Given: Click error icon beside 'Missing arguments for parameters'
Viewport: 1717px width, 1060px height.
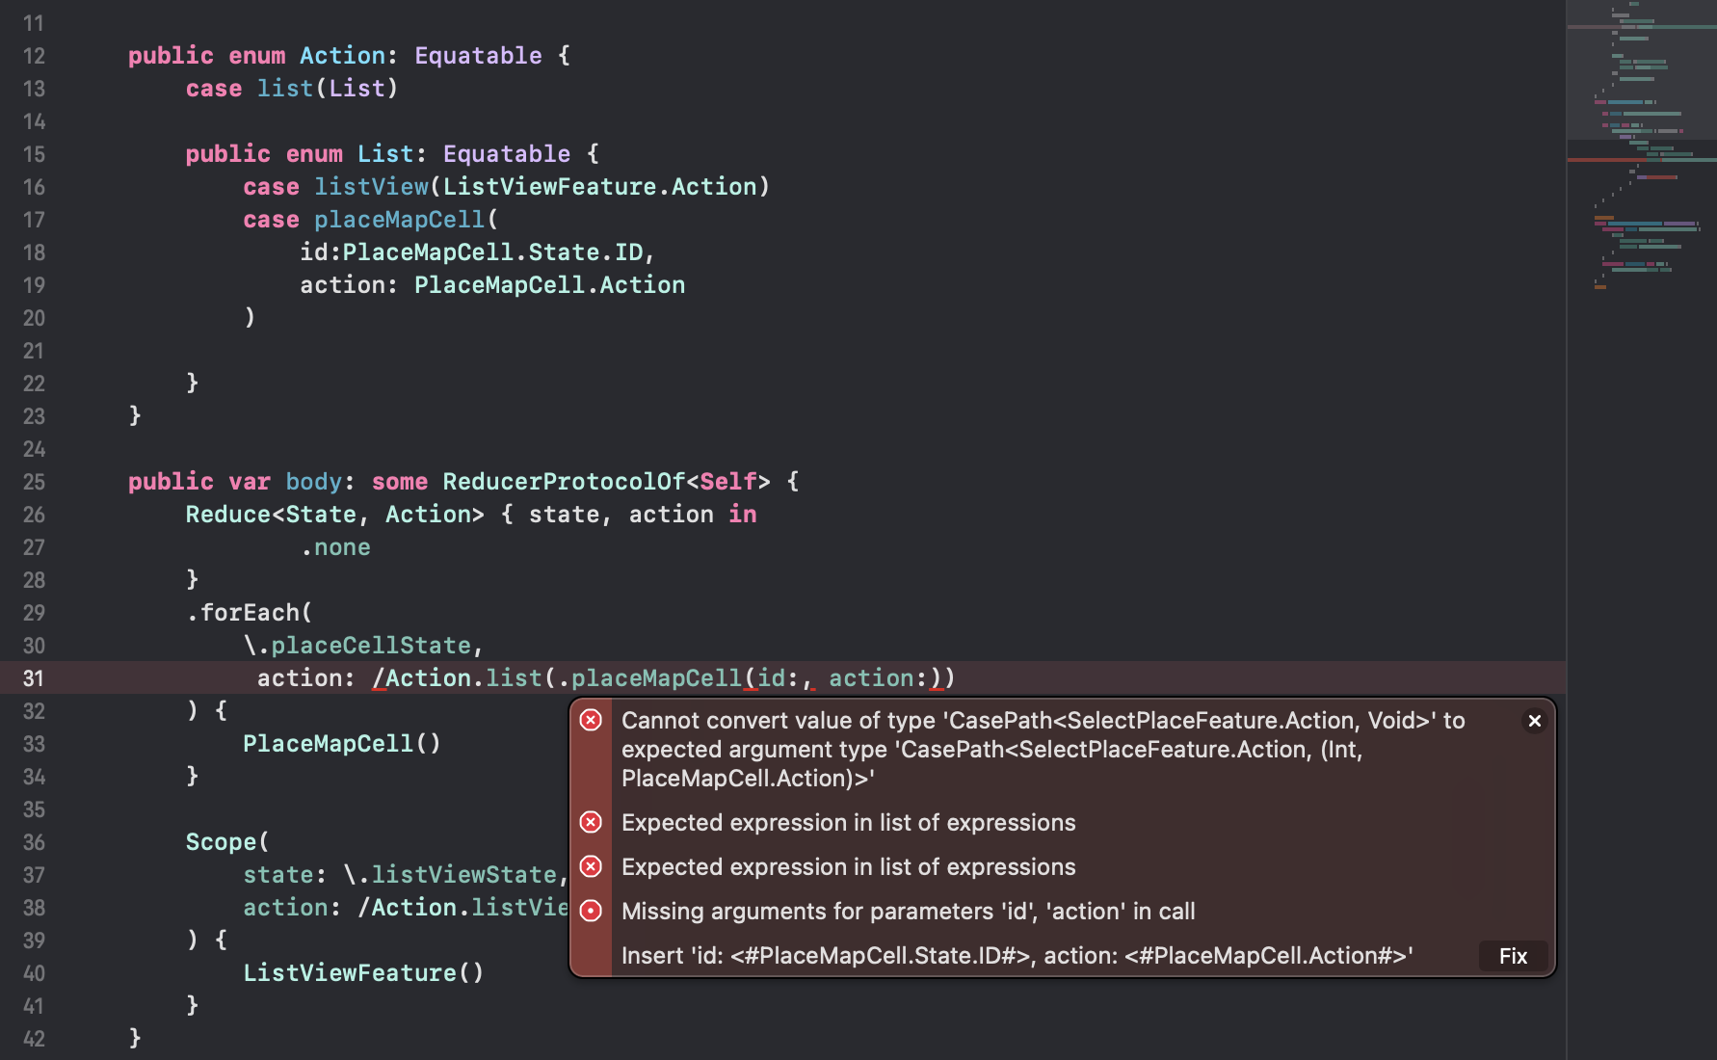Looking at the screenshot, I should tap(591, 911).
